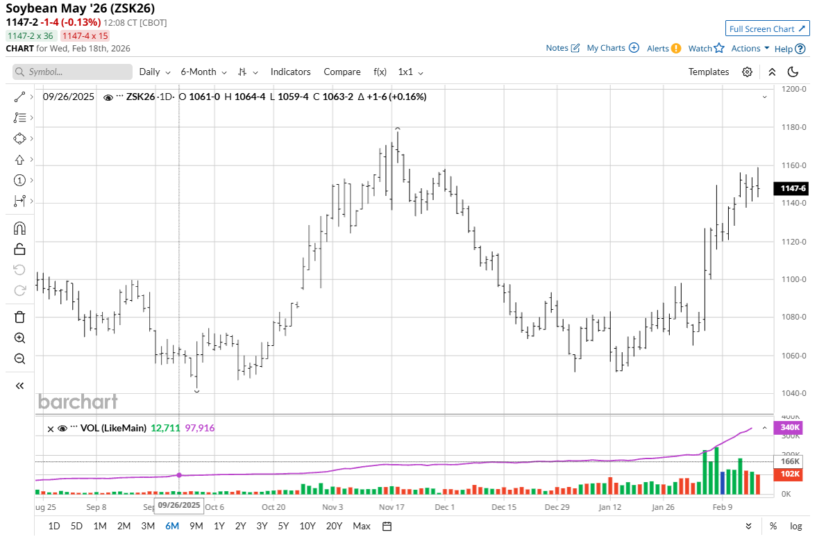Select the 1D time range
The width and height of the screenshot is (817, 546).
click(53, 526)
